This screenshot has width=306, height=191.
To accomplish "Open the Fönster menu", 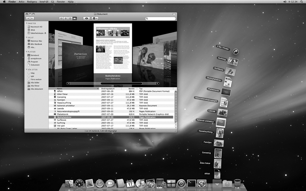I will click(61, 2).
